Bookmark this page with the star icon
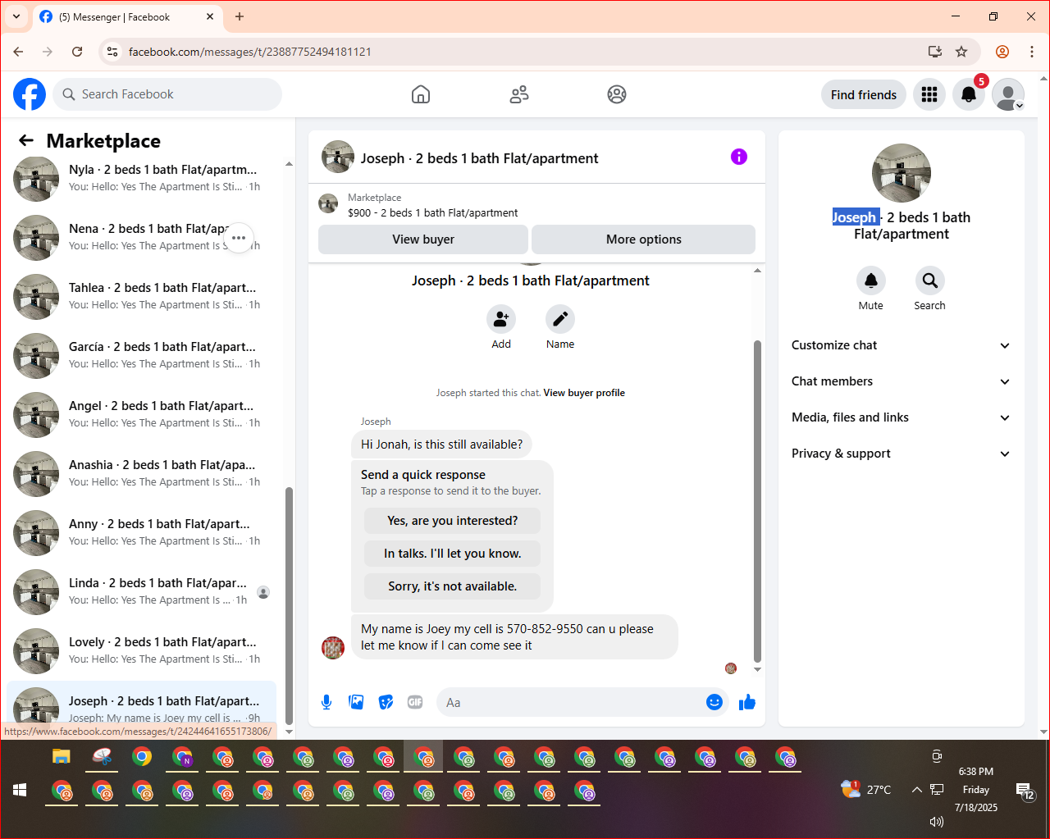The width and height of the screenshot is (1050, 839). coord(961,52)
